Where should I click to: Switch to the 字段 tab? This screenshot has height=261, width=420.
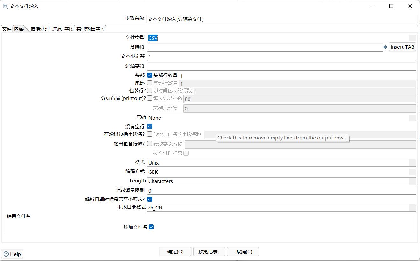click(69, 29)
